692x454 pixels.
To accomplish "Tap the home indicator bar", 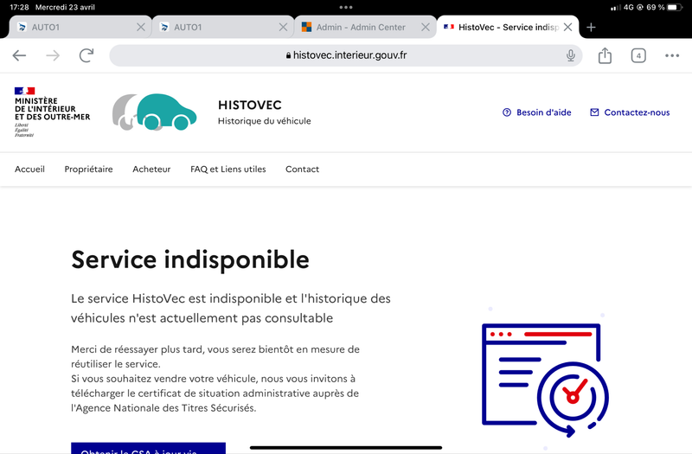I will (346, 447).
